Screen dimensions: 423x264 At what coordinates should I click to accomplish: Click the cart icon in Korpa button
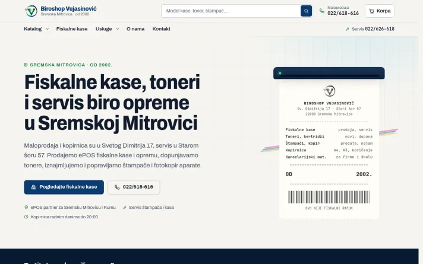coord(371,11)
